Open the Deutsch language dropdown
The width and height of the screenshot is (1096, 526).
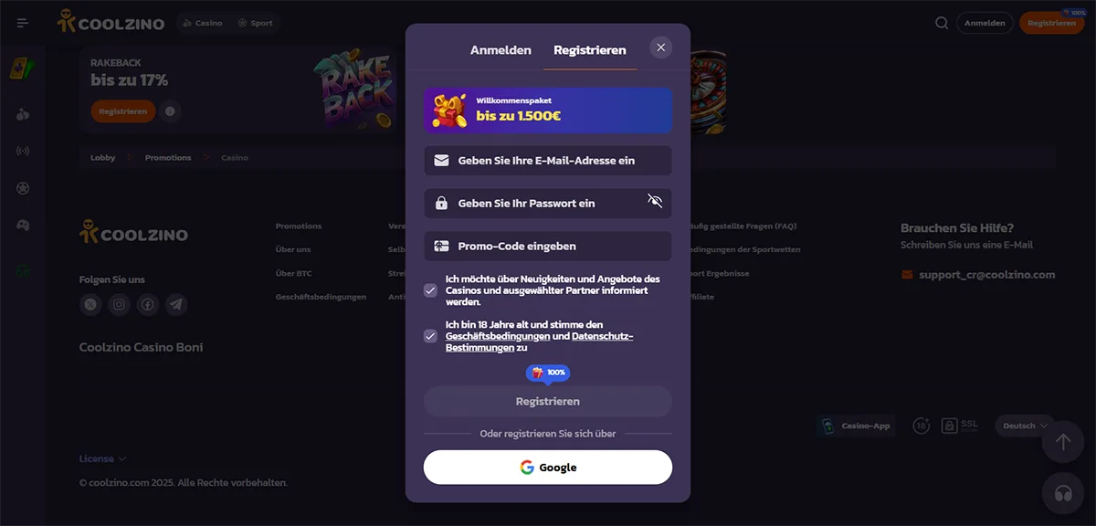pyautogui.click(x=1024, y=426)
